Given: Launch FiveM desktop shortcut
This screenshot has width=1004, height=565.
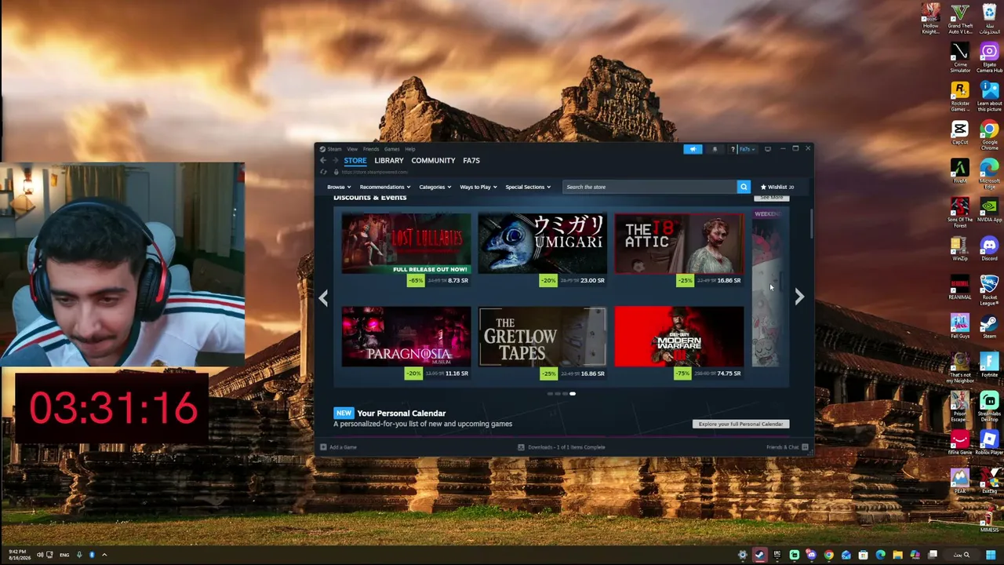Looking at the screenshot, I should (x=960, y=172).
